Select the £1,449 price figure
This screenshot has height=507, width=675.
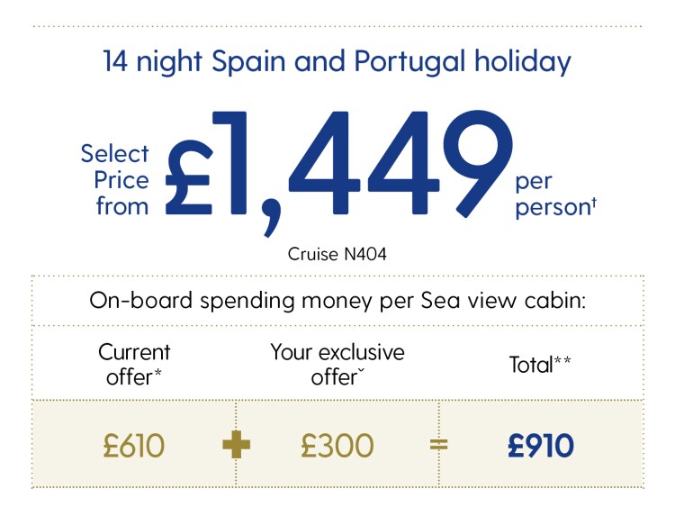[339, 172]
